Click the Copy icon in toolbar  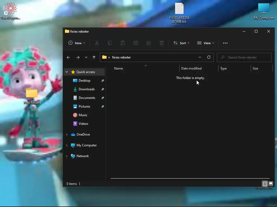point(110,43)
